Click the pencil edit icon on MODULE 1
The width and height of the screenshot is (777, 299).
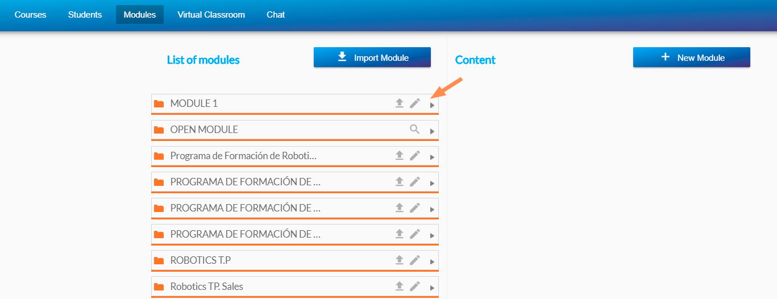[415, 103]
